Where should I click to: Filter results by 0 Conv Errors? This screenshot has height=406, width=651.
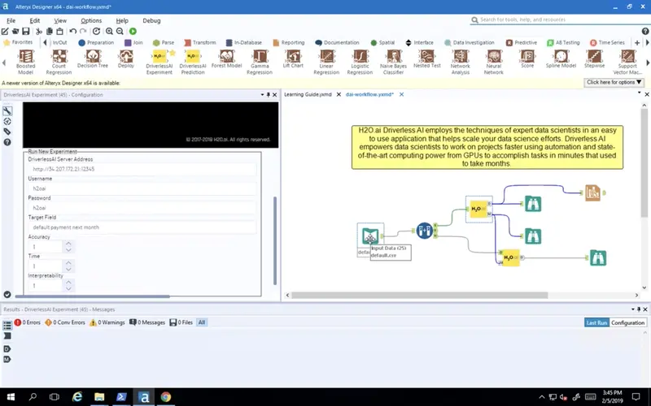point(65,322)
